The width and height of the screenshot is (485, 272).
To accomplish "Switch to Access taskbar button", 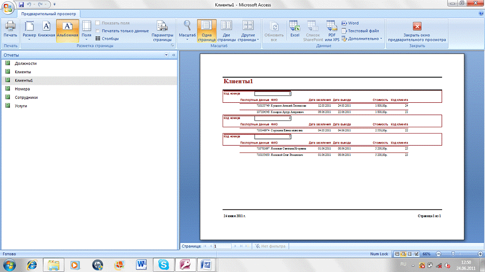I will tap(185, 265).
